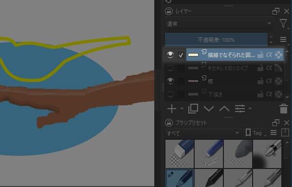Toggle alpha inherit on 下描き layer

tap(269, 94)
